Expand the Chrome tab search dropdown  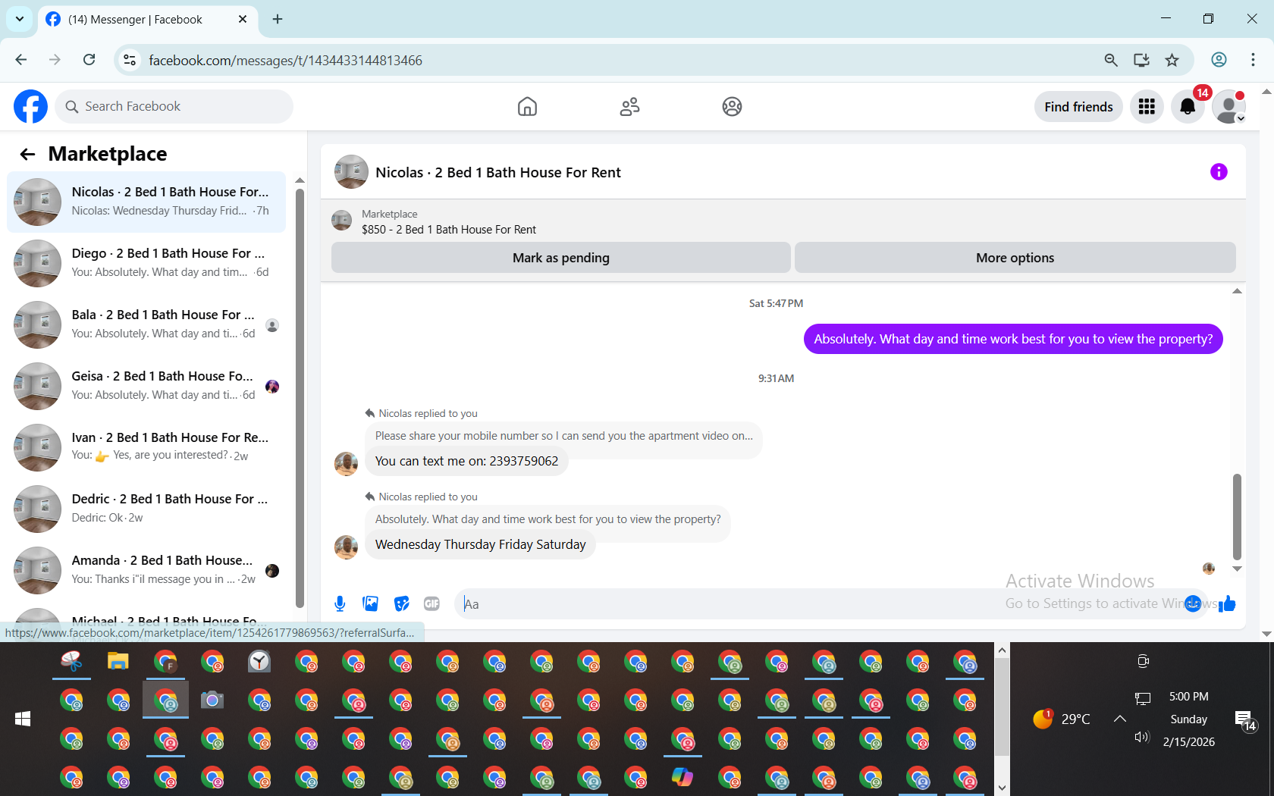(x=20, y=19)
